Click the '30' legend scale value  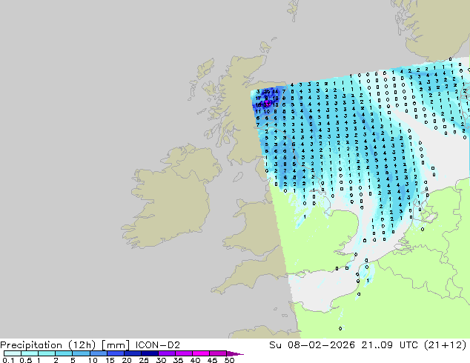161,360
